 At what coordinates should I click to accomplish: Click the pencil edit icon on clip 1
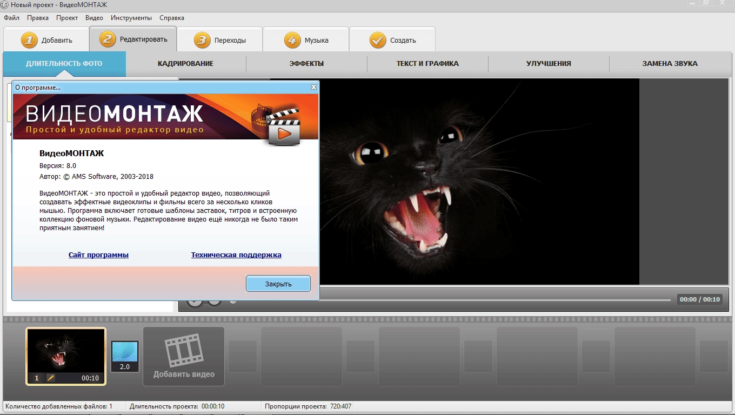[x=51, y=378]
